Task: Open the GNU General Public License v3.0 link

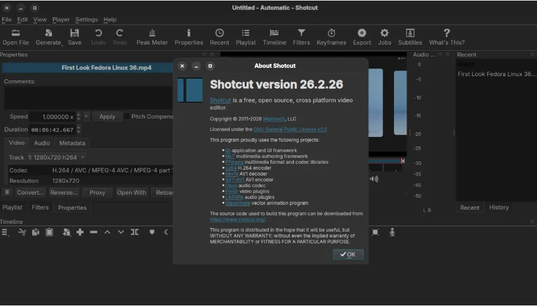Action: pyautogui.click(x=290, y=129)
